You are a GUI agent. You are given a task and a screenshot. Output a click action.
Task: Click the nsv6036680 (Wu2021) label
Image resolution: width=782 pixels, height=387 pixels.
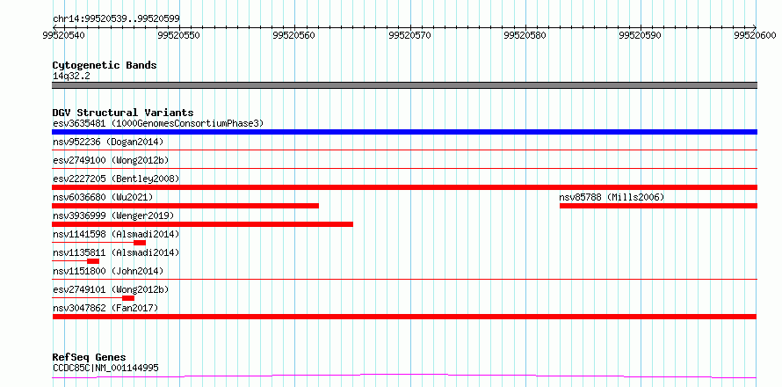[103, 197]
